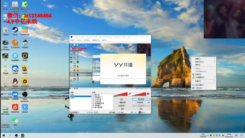
Task: Open the red NetEase Cloud Music icon
Action: (15, 107)
